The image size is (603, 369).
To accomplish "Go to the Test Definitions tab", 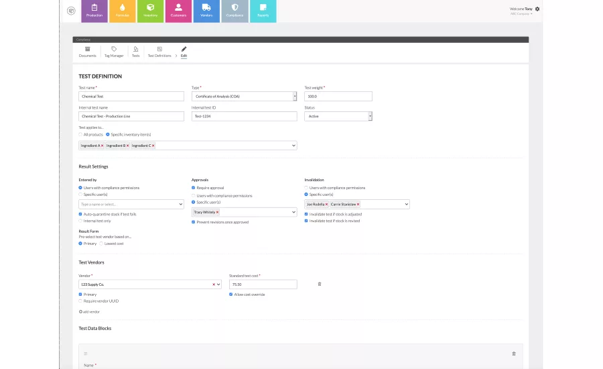I will point(159,52).
